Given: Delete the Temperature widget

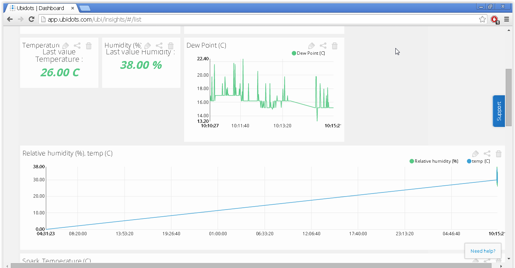Looking at the screenshot, I should 89,46.
